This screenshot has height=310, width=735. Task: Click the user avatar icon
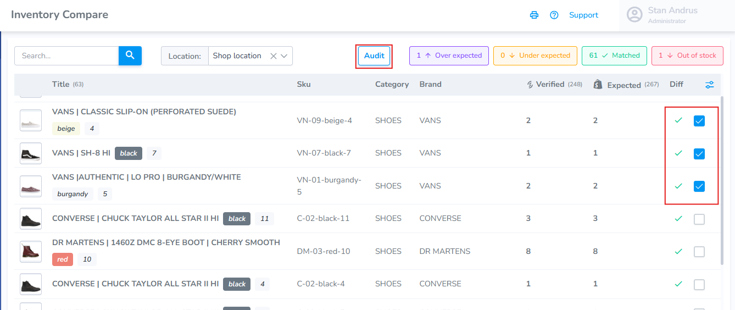(x=634, y=15)
